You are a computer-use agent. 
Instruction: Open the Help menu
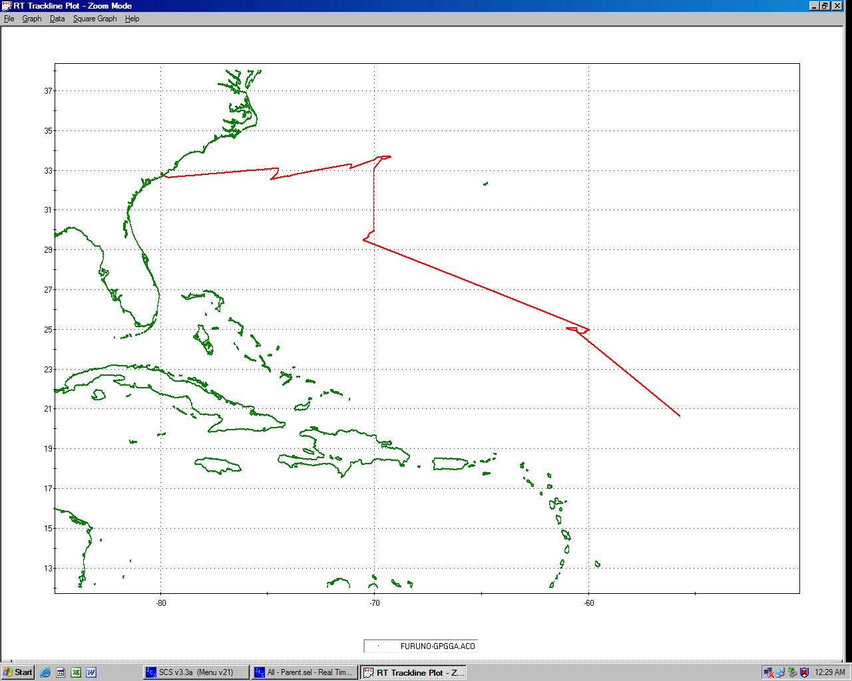pyautogui.click(x=132, y=19)
